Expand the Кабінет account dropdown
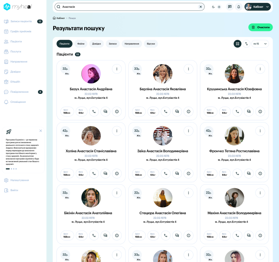Image resolution: width=279 pixels, height=262 pixels. pos(258,7)
